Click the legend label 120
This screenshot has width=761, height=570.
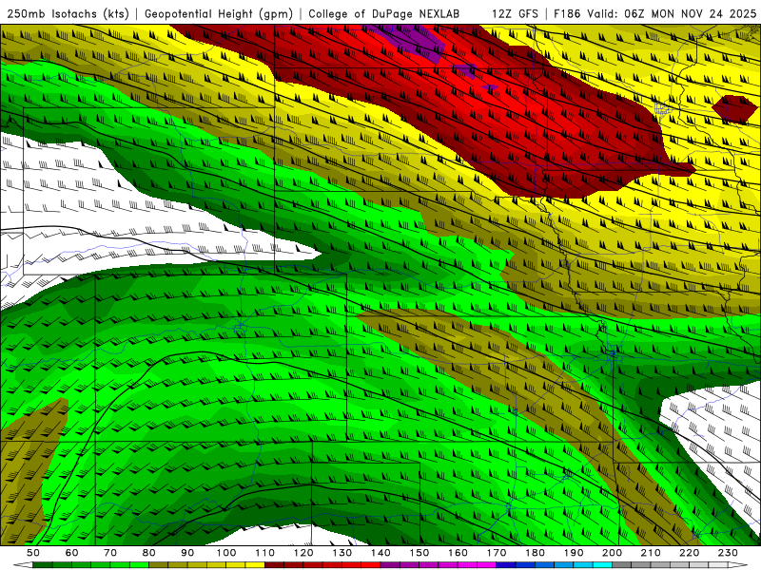coord(303,553)
